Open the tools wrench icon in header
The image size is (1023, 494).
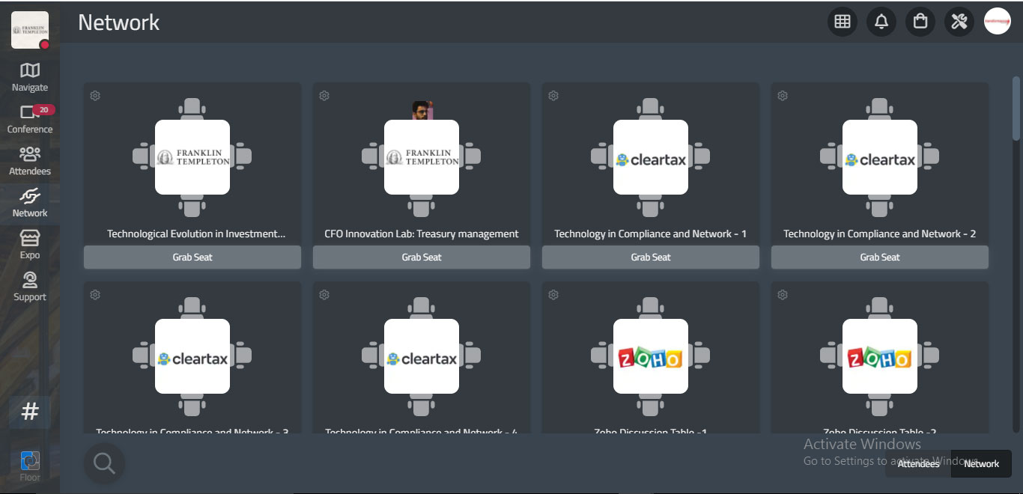click(x=959, y=21)
